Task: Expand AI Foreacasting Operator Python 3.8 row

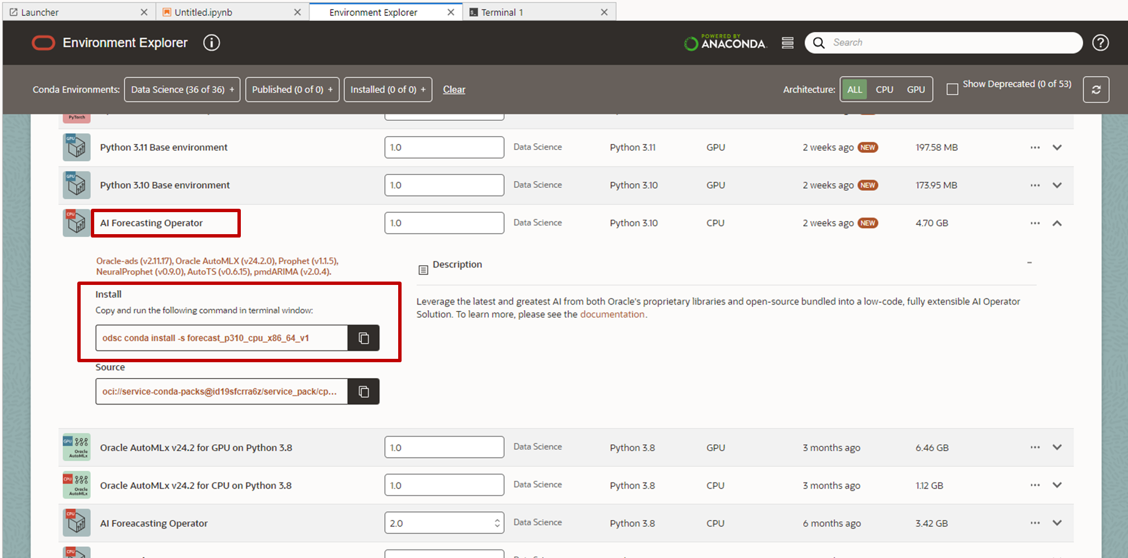Action: [x=1057, y=523]
